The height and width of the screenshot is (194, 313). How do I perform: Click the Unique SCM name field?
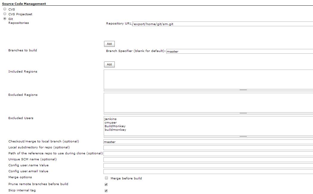[208, 159]
